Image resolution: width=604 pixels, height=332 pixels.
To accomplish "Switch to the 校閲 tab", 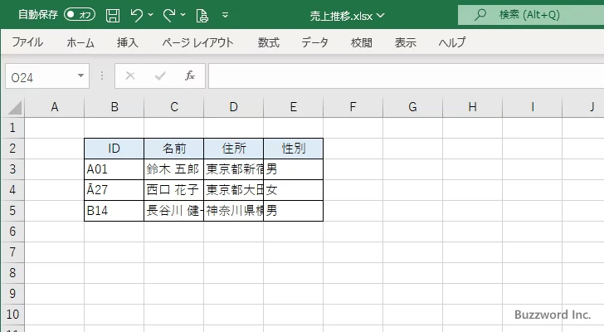I will [x=362, y=42].
